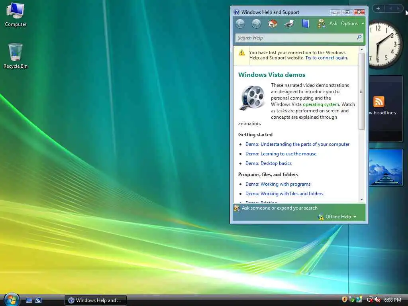Click the film reel demo image
The width and height of the screenshot is (408, 306).
coord(252,98)
